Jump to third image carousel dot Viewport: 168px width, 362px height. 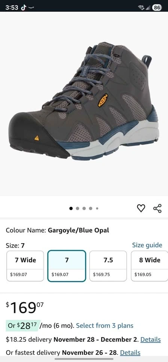(x=84, y=209)
